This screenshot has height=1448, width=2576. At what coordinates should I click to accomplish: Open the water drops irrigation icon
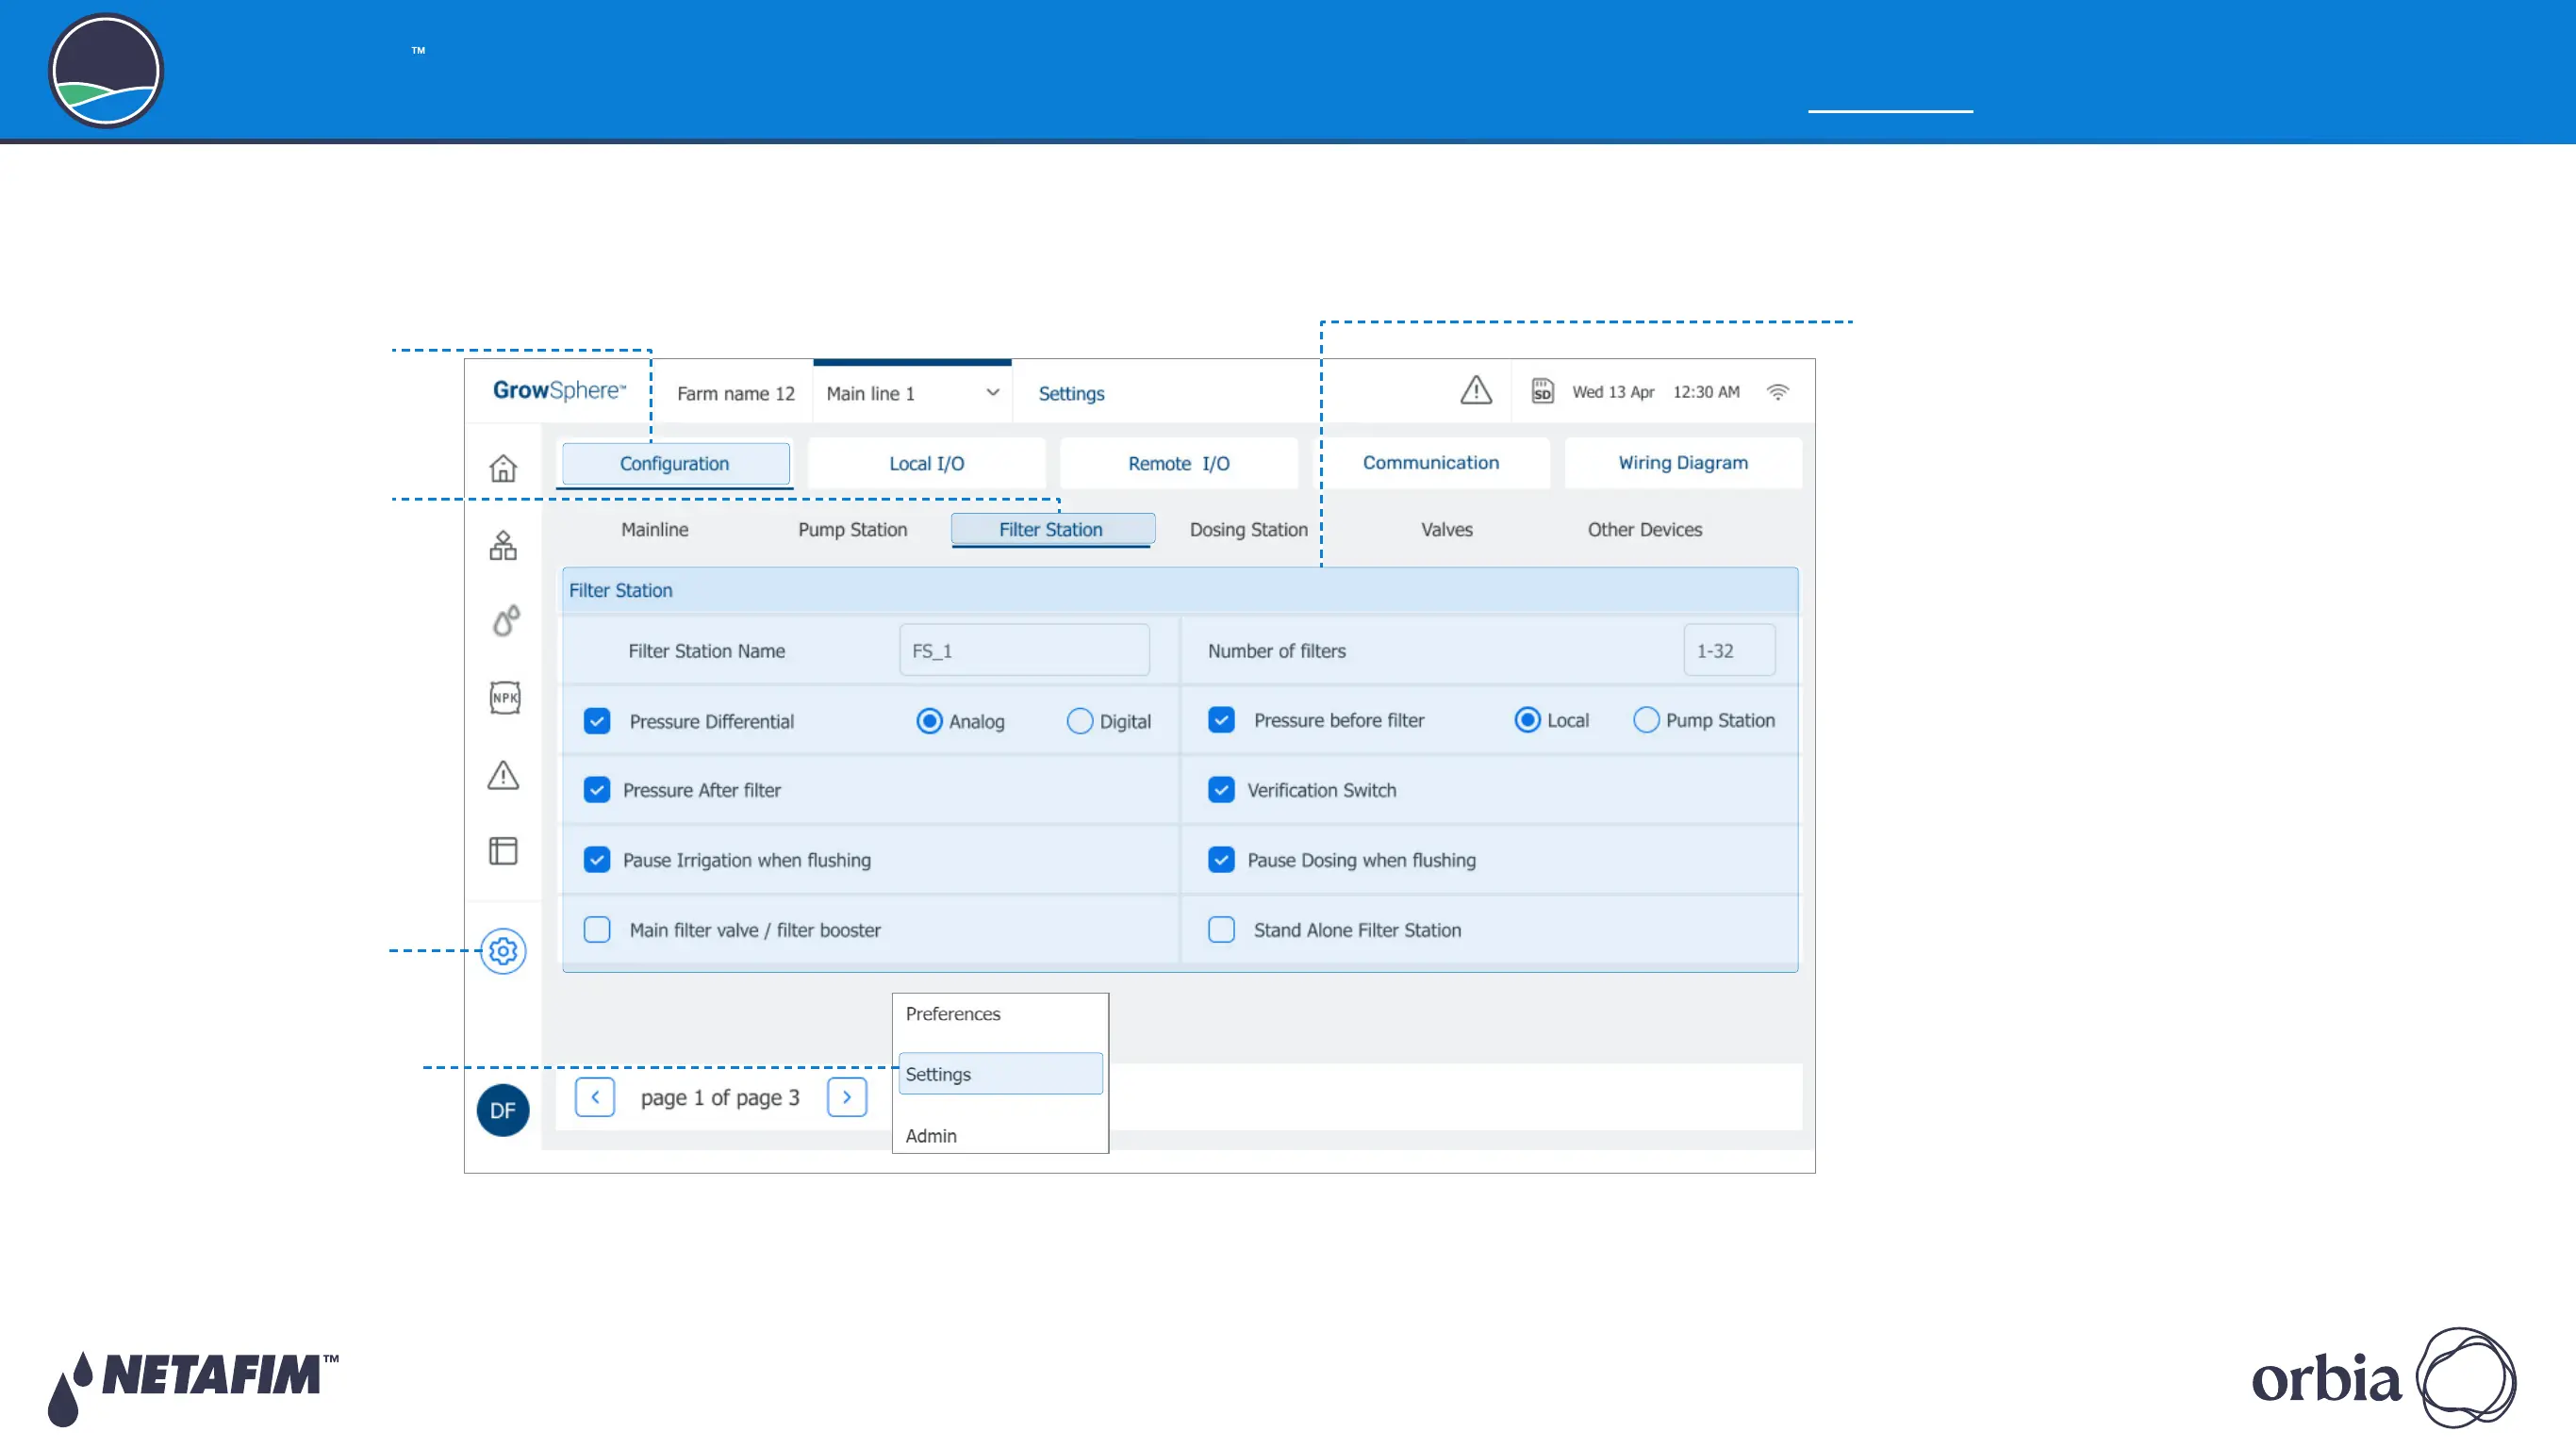click(x=506, y=620)
